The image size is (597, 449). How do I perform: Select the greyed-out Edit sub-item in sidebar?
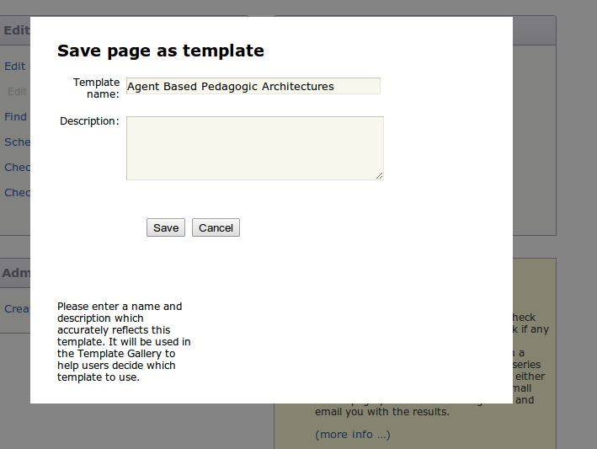click(18, 92)
